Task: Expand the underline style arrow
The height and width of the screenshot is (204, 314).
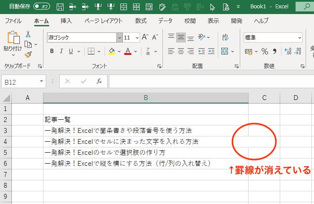Action: click(x=79, y=51)
